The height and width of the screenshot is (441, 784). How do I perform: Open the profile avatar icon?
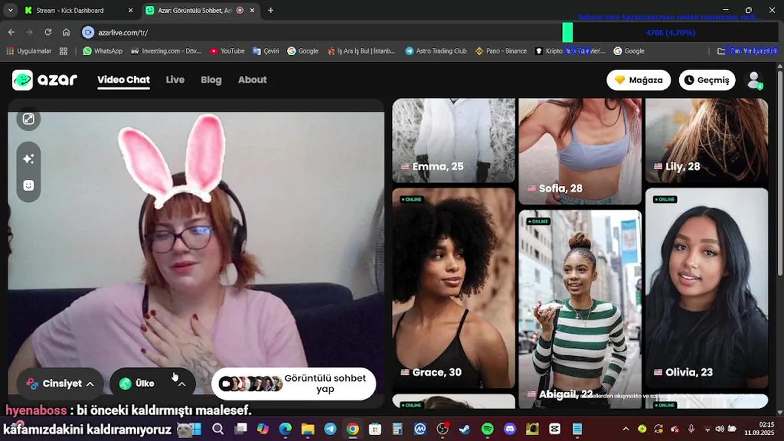click(755, 80)
